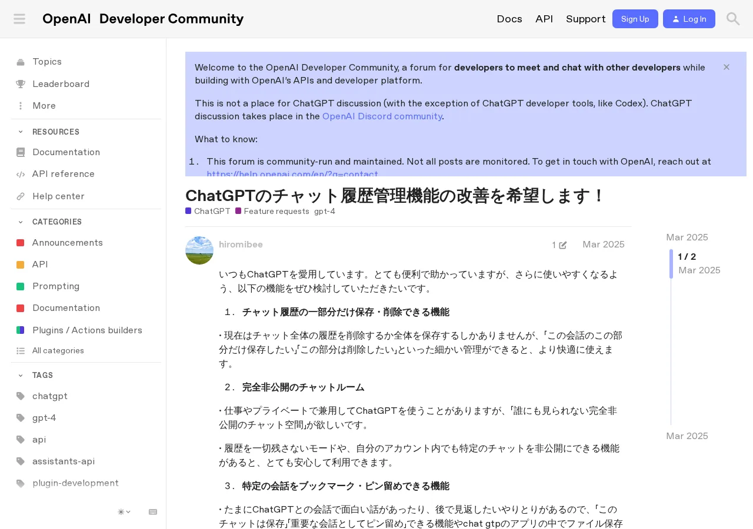Click the Sign Up button
Screen dimensions: 753x529
pos(635,19)
